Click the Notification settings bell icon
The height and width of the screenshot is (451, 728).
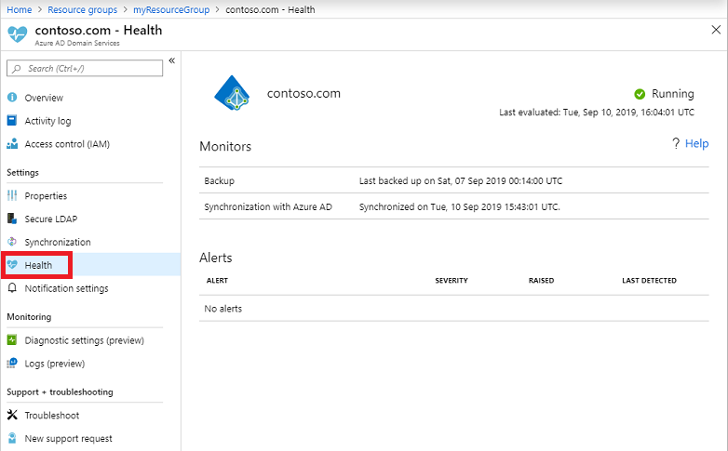click(12, 288)
